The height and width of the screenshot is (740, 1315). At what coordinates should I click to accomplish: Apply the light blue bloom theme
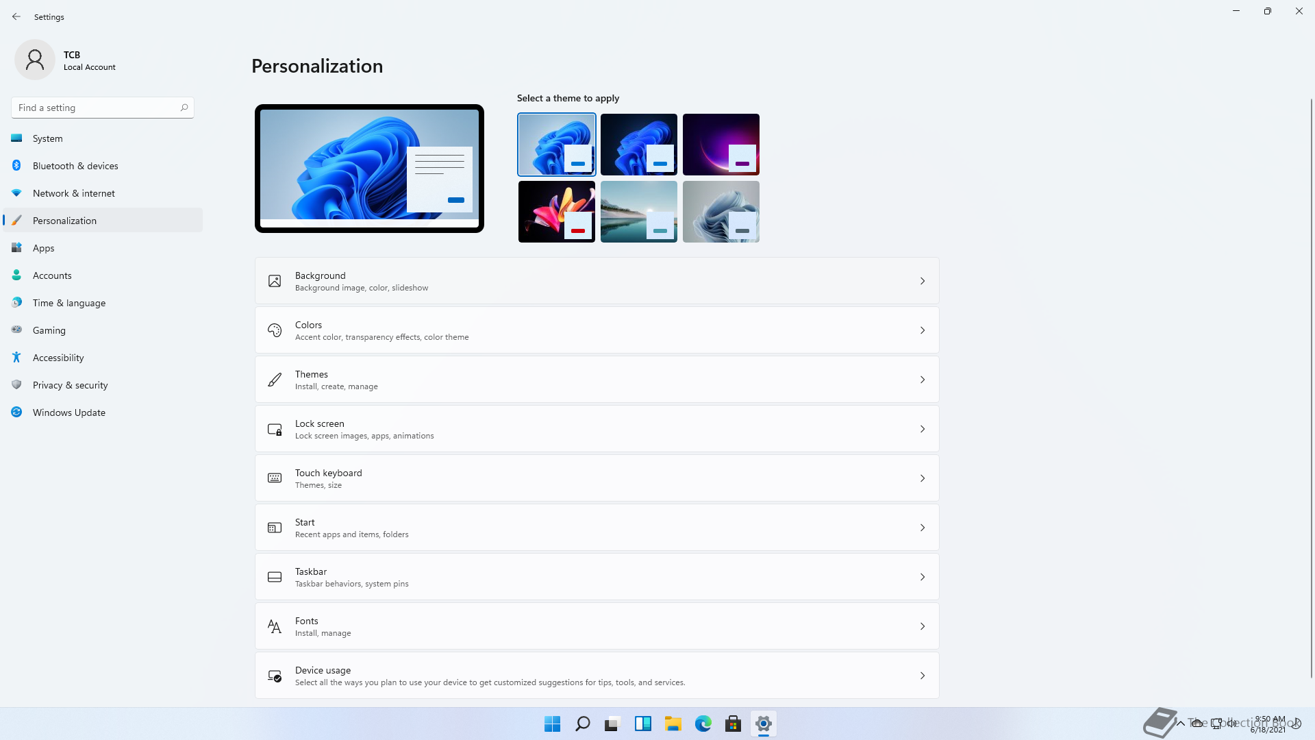click(557, 145)
